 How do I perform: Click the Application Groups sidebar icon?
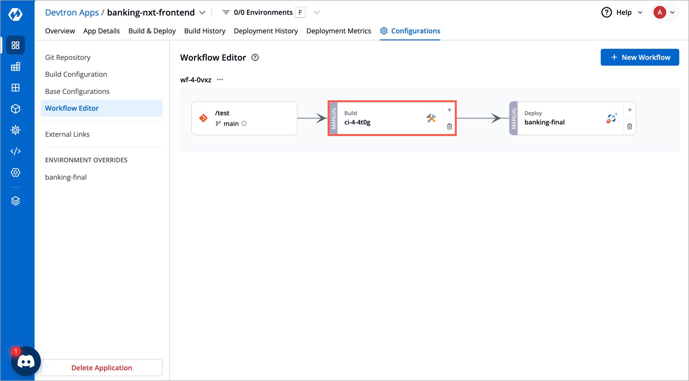coord(15,87)
